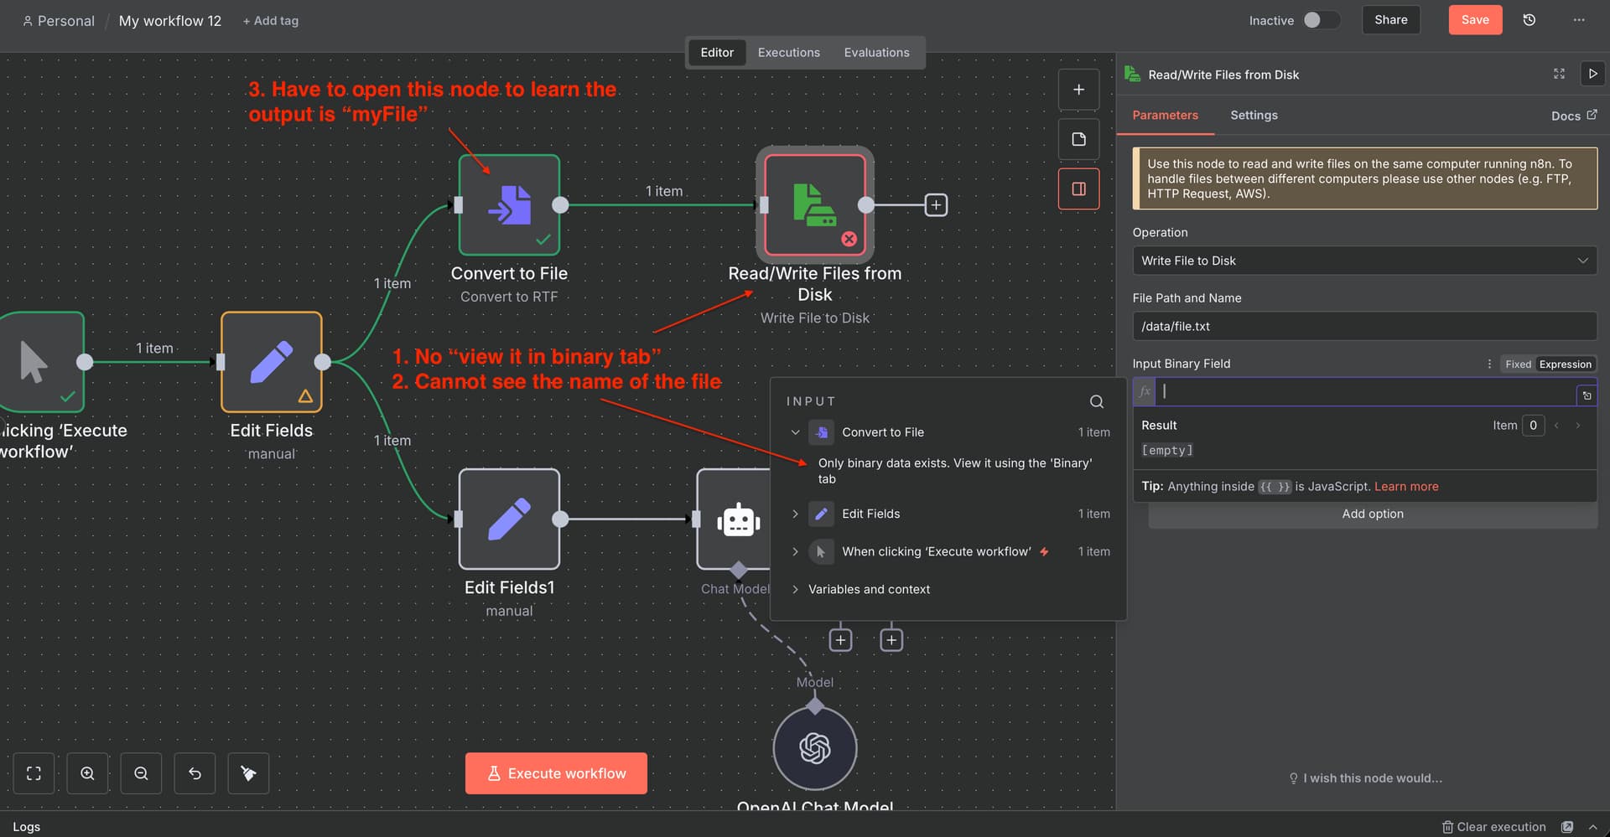Switch Input Binary Field to Fixed
Viewport: 1610px width, 837px height.
1517,364
